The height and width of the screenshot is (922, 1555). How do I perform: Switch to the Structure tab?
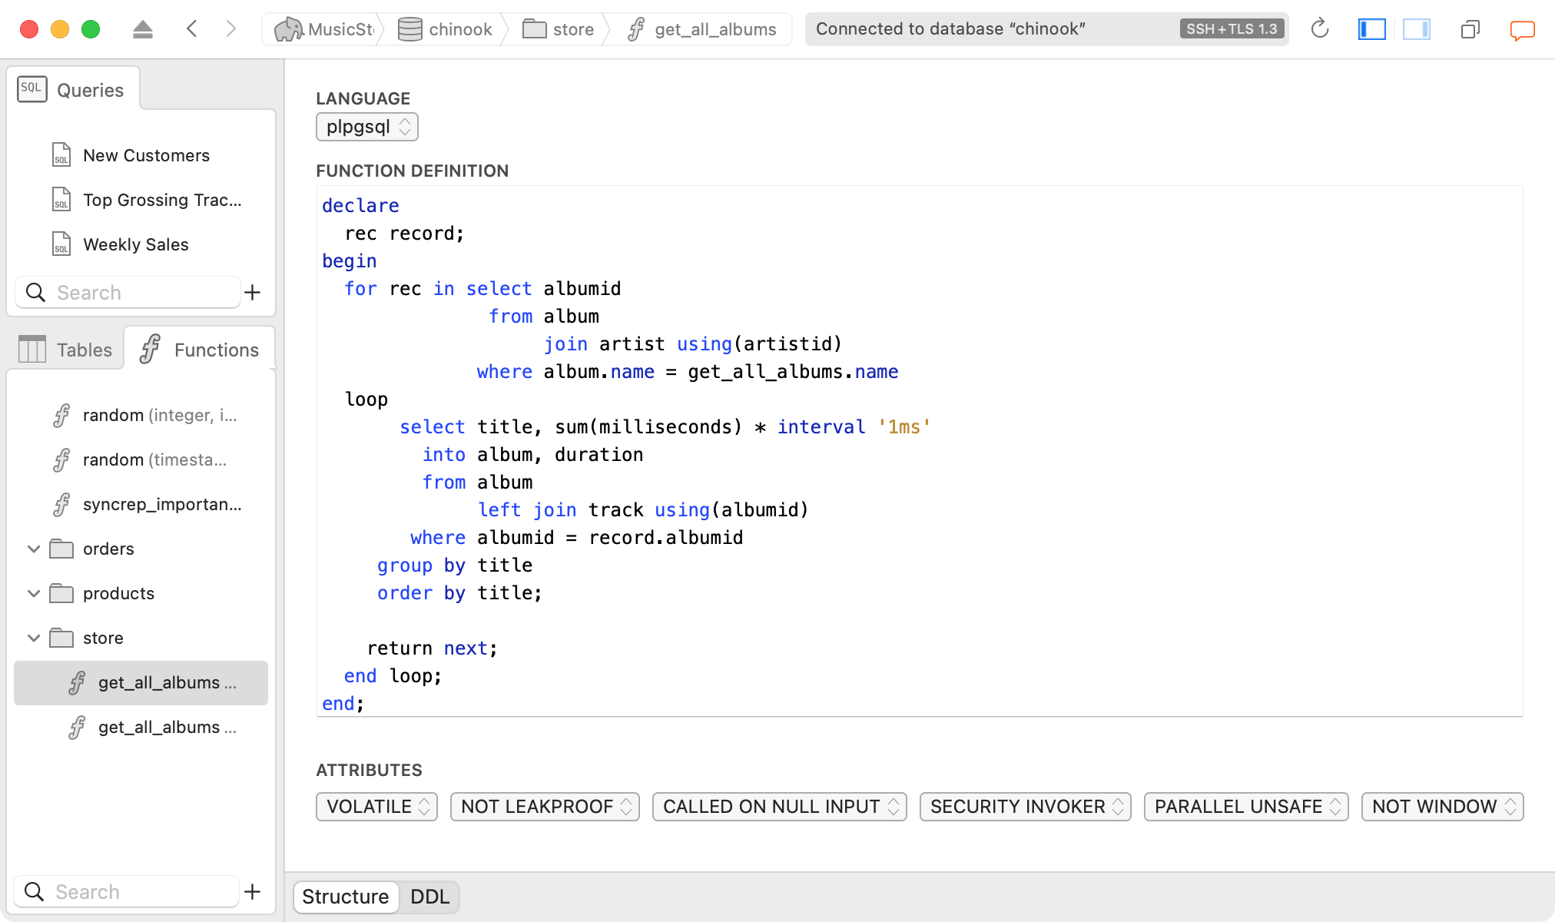pos(346,897)
